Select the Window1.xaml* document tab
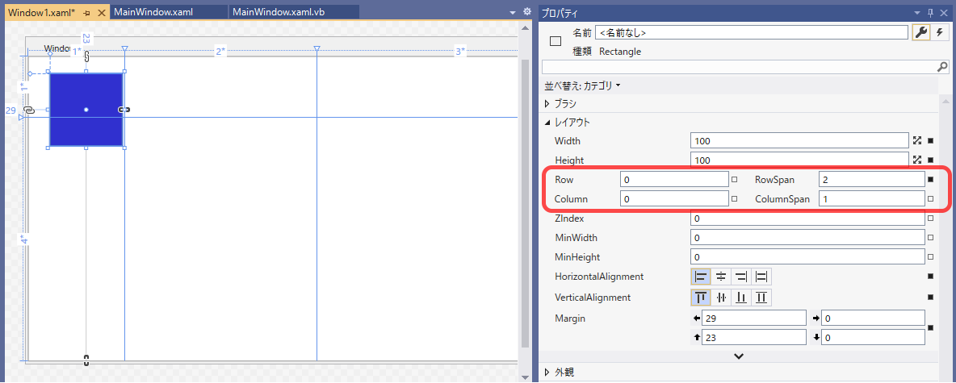956x383 pixels. tap(40, 12)
